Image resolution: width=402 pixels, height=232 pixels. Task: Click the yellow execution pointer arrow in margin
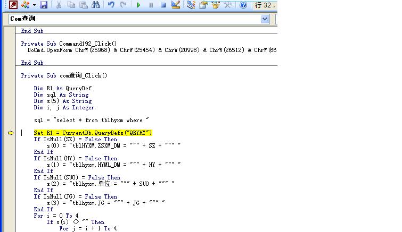[x=11, y=133]
